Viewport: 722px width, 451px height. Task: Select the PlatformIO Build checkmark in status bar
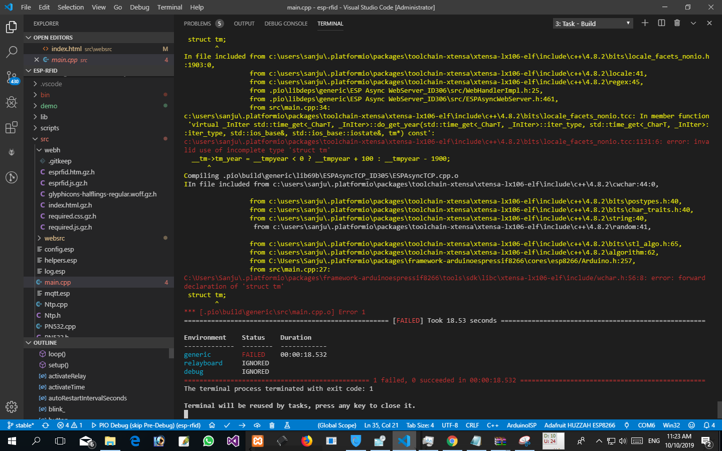(226, 424)
